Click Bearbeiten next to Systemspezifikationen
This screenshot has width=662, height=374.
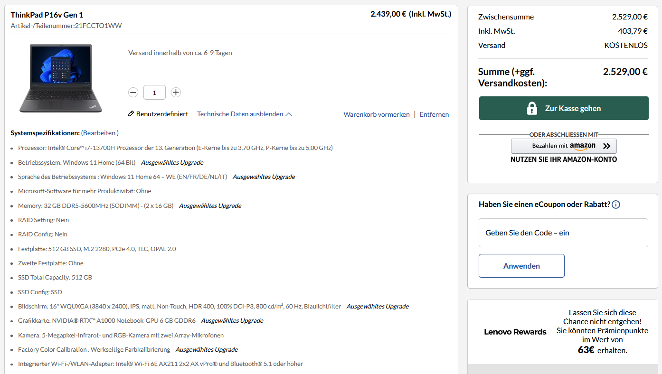(100, 133)
